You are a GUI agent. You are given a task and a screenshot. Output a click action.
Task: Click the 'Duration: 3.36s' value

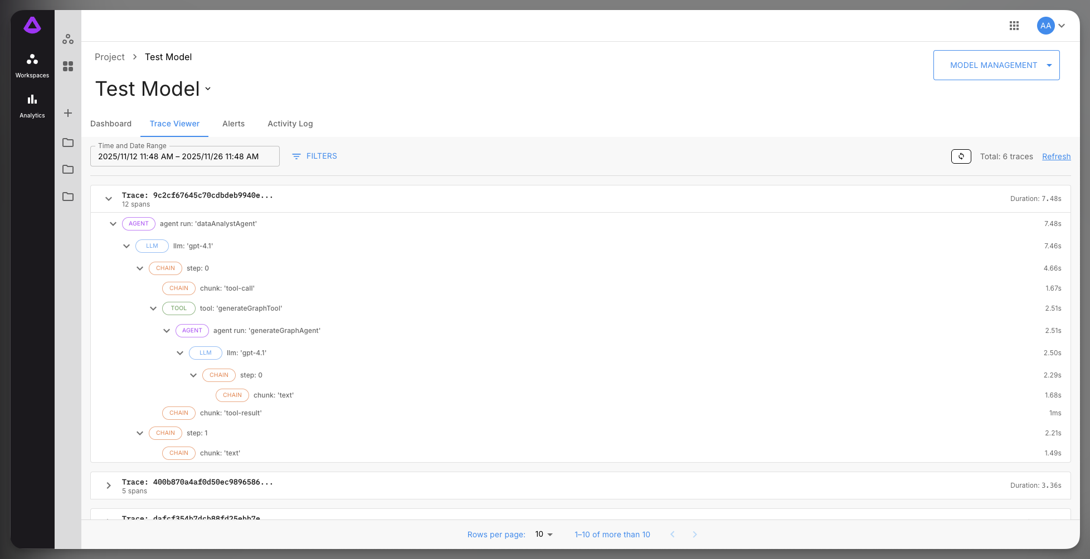pyautogui.click(x=1036, y=486)
